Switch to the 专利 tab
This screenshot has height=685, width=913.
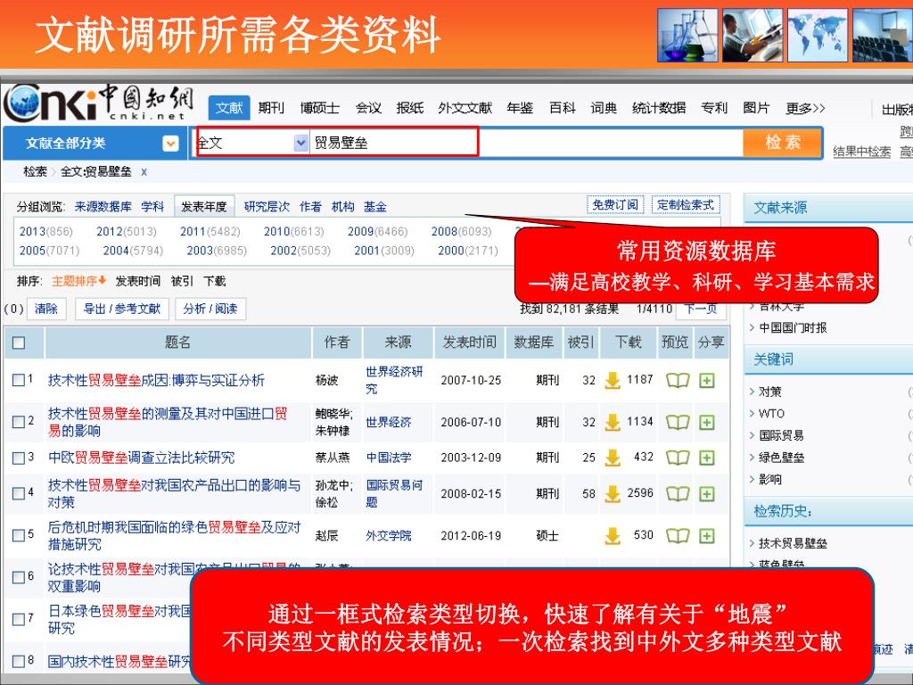pyautogui.click(x=714, y=108)
